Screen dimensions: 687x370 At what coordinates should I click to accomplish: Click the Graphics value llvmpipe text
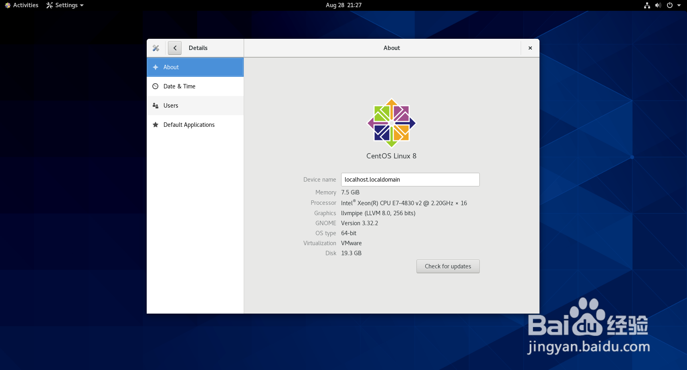pyautogui.click(x=378, y=213)
